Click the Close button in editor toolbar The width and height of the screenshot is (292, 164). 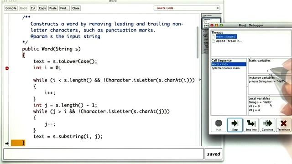76,8
